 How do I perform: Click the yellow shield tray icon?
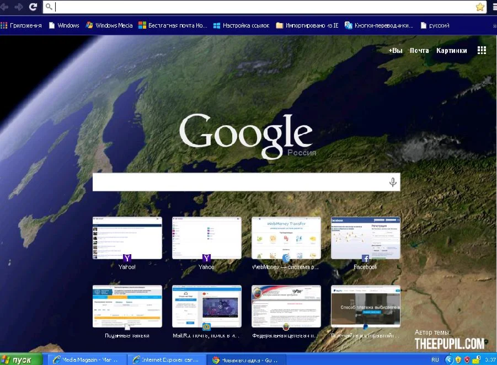[458, 359]
